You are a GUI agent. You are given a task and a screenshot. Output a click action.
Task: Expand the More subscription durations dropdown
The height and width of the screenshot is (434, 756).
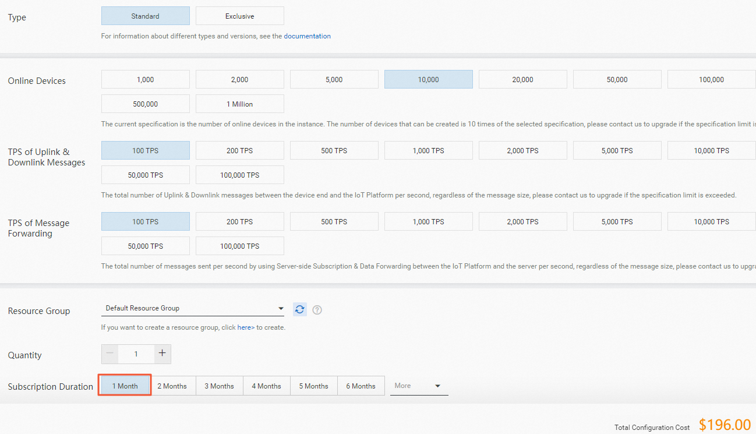[x=418, y=385]
